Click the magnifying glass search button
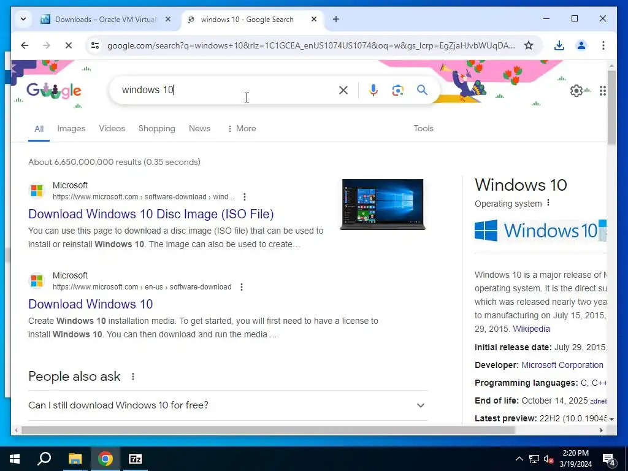 422,90
